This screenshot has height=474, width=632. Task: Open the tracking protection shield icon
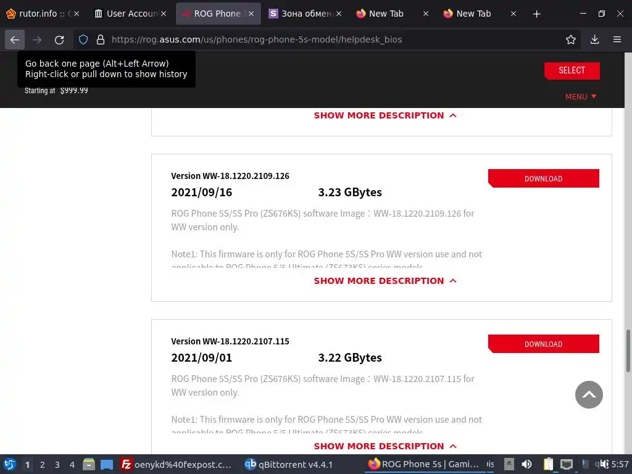83,39
